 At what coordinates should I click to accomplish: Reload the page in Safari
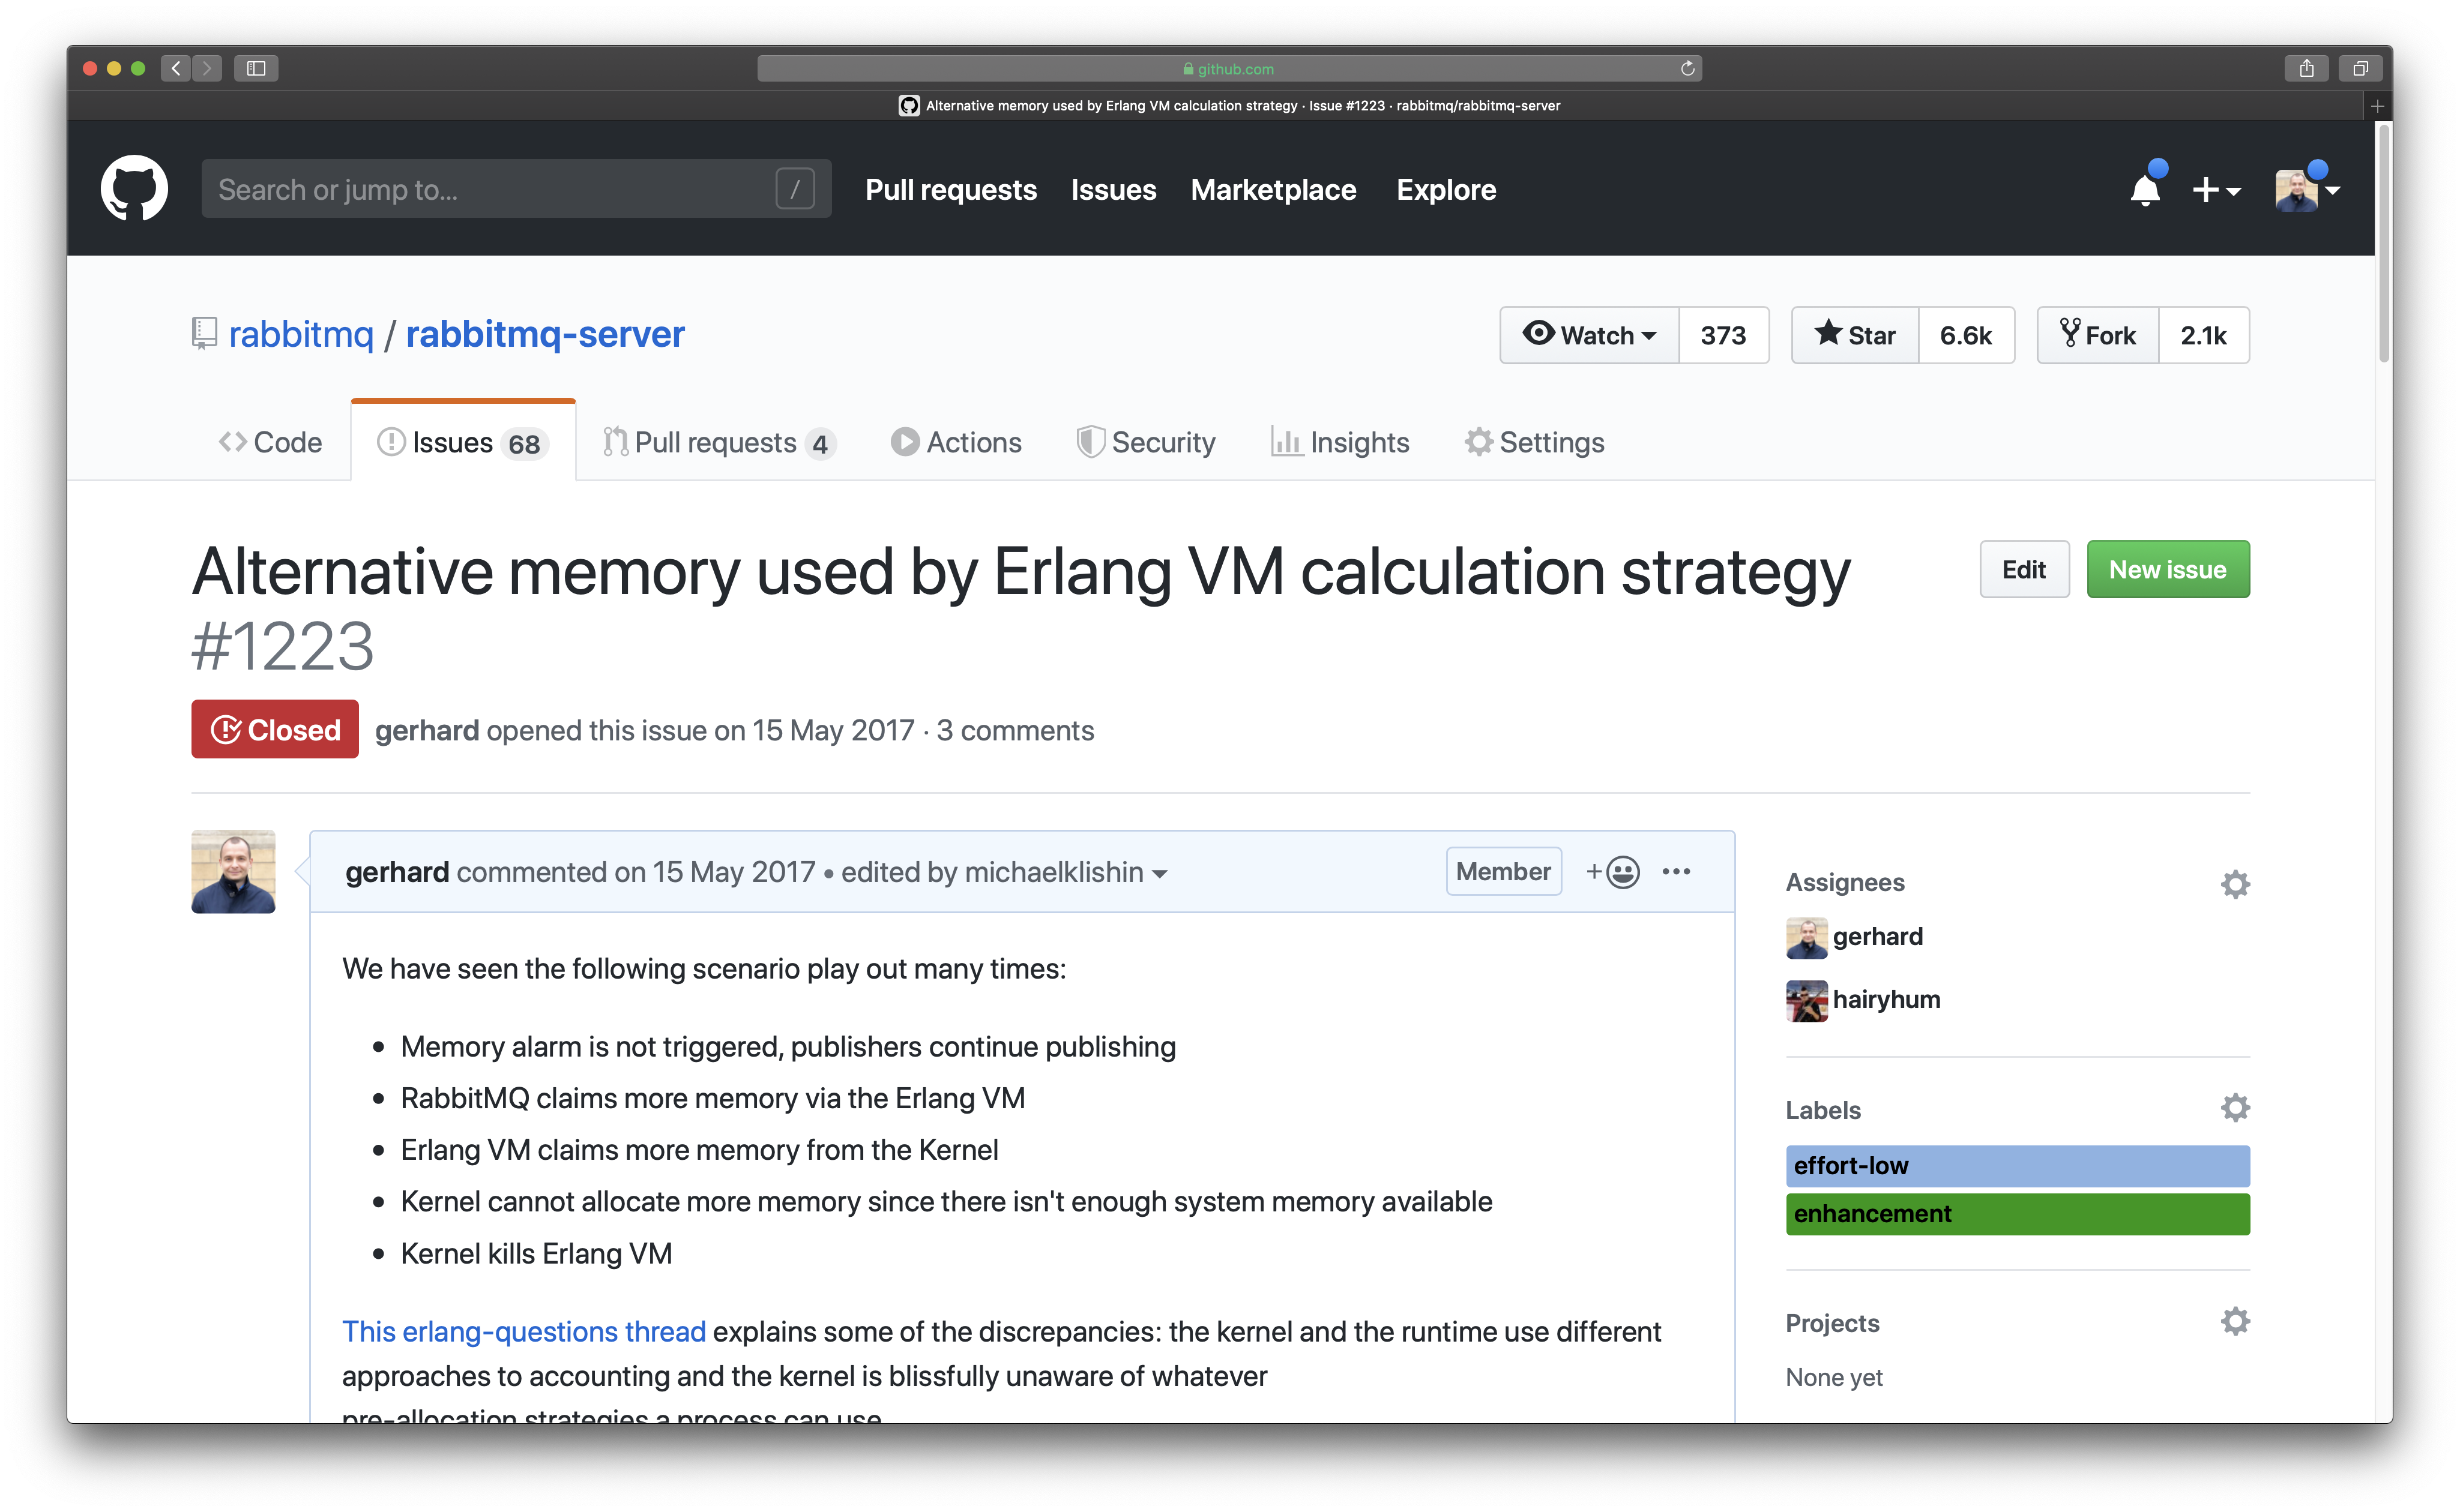1687,68
